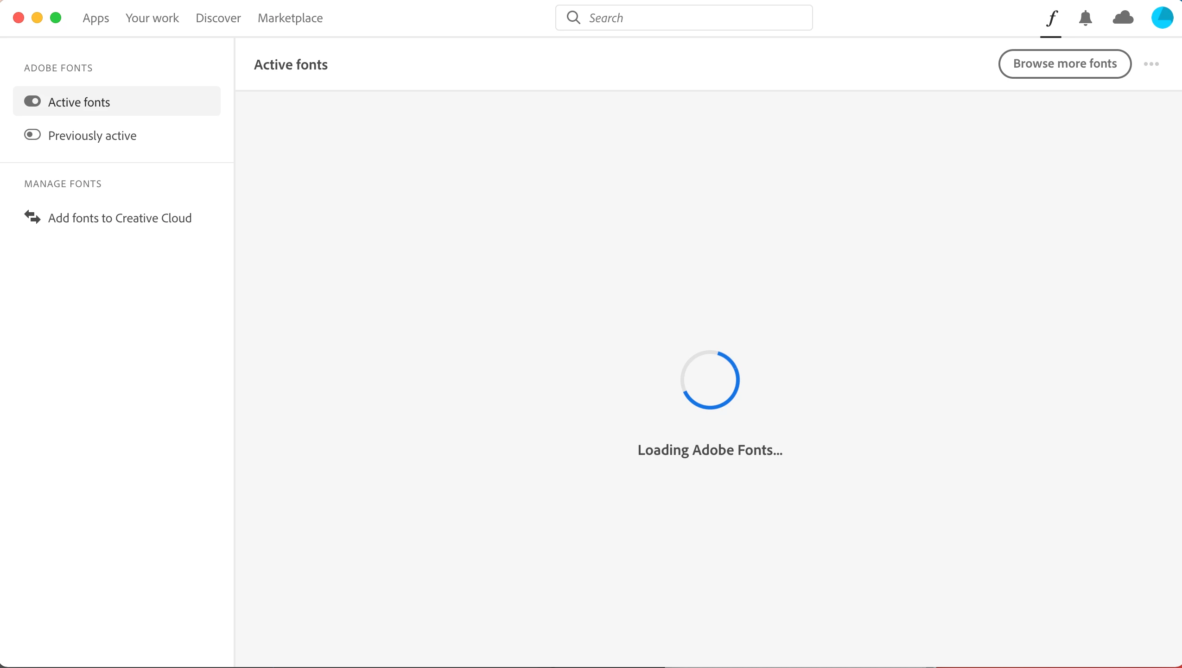The width and height of the screenshot is (1182, 668).
Task: Check the cloud sync status icon
Action: (x=1123, y=18)
